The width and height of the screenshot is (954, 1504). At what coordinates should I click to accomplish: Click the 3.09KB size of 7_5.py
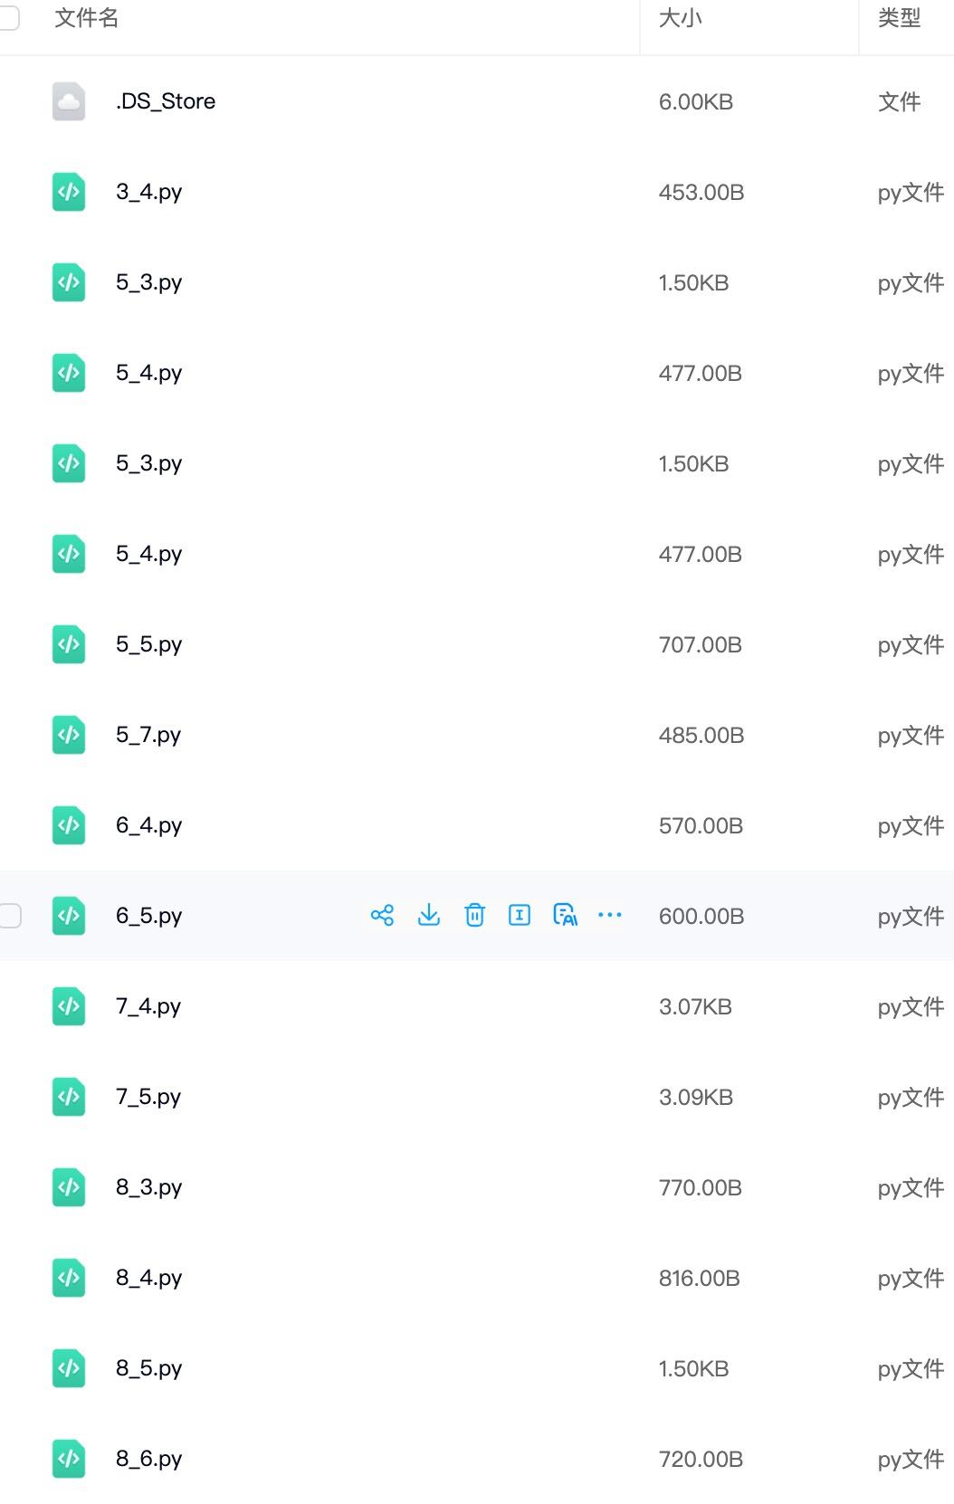695,1097
